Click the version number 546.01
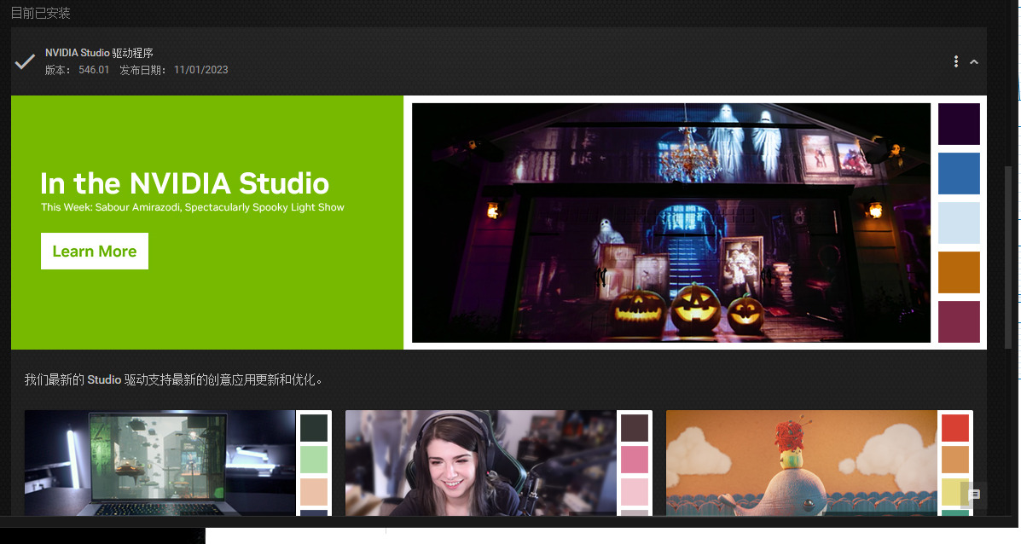 pyautogui.click(x=94, y=70)
